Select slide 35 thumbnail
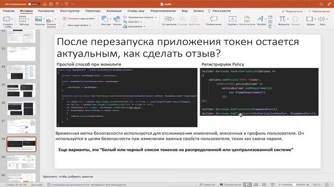This screenshot has width=334, height=187. 21,90
